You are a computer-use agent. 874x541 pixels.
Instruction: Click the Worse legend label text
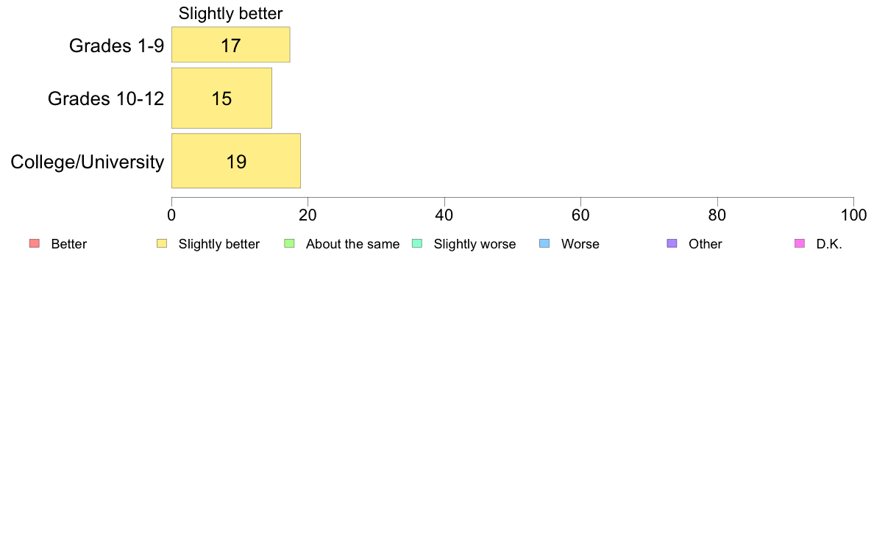tap(580, 244)
